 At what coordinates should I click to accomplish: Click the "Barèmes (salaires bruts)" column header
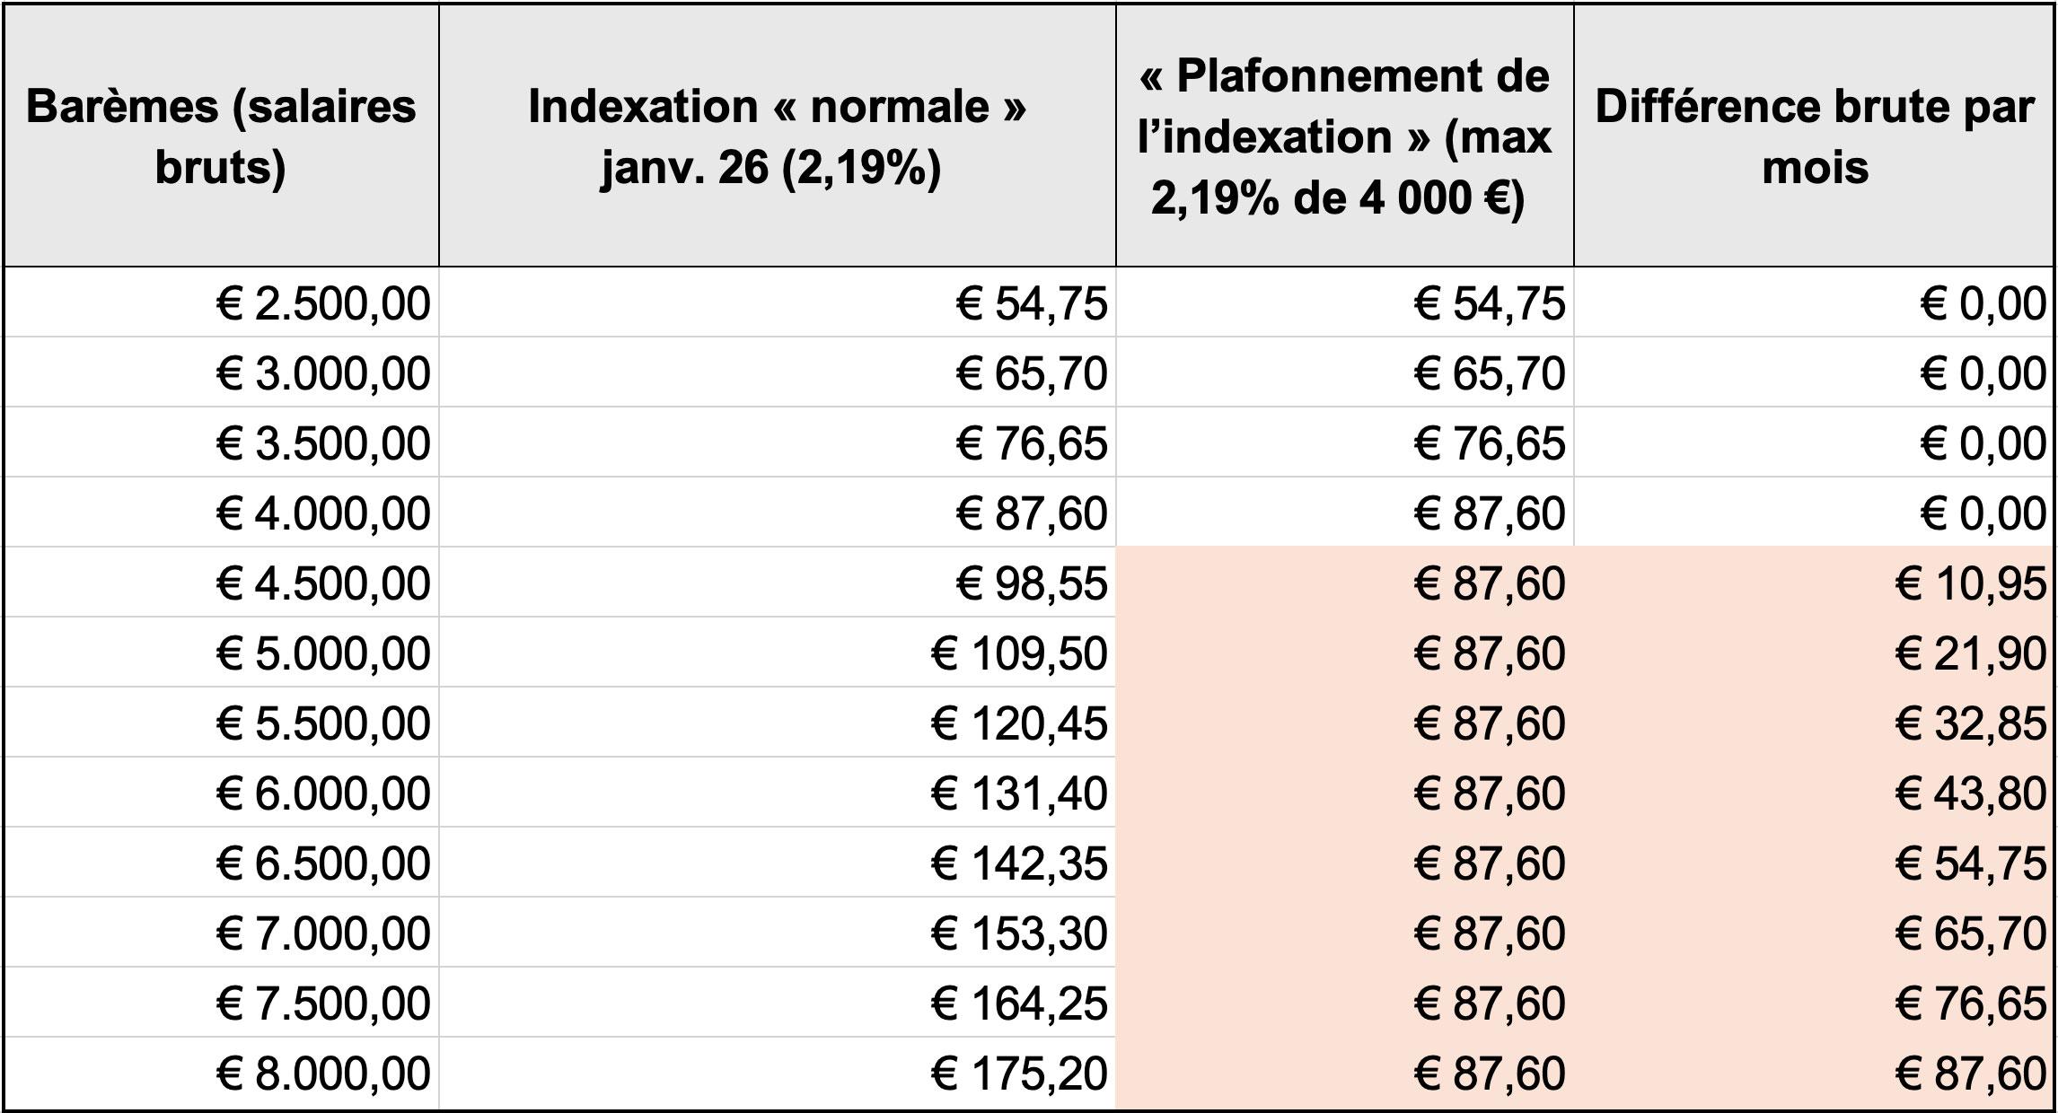pos(221,136)
